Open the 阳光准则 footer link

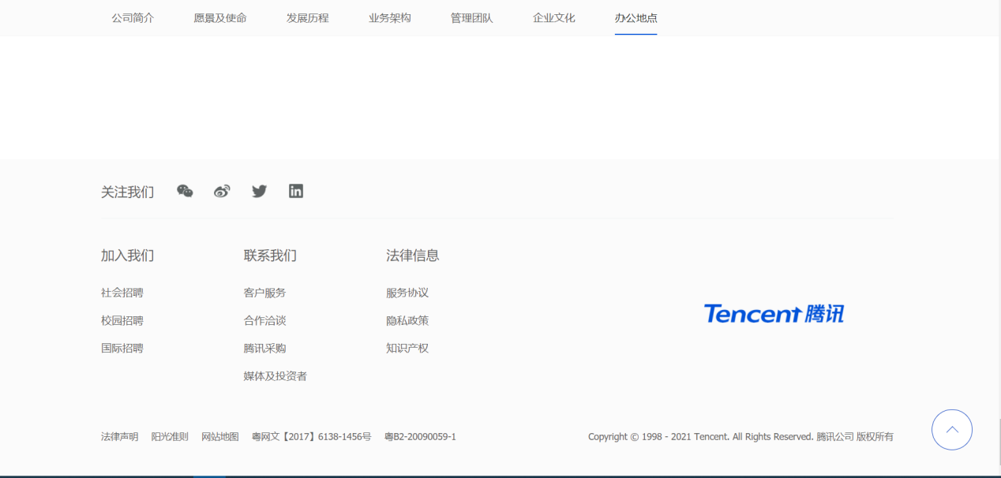coord(170,436)
